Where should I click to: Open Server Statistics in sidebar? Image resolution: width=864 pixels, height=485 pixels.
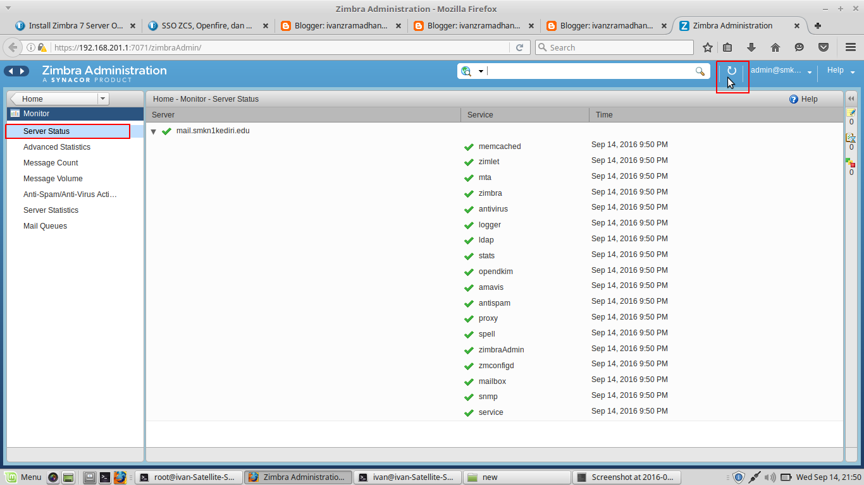click(x=51, y=210)
